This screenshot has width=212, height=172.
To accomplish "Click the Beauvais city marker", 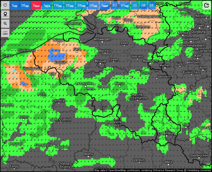I will pos(16,146).
